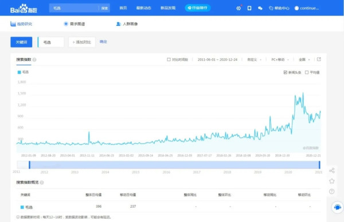The height and width of the screenshot is (222, 344).
Task: Open the customer service chat bubble
Action: click(x=338, y=207)
